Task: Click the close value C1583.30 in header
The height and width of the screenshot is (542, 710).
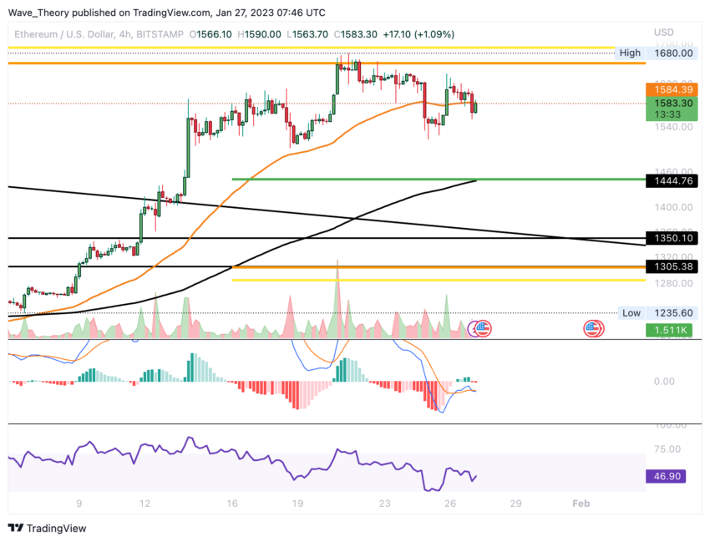Action: [356, 34]
